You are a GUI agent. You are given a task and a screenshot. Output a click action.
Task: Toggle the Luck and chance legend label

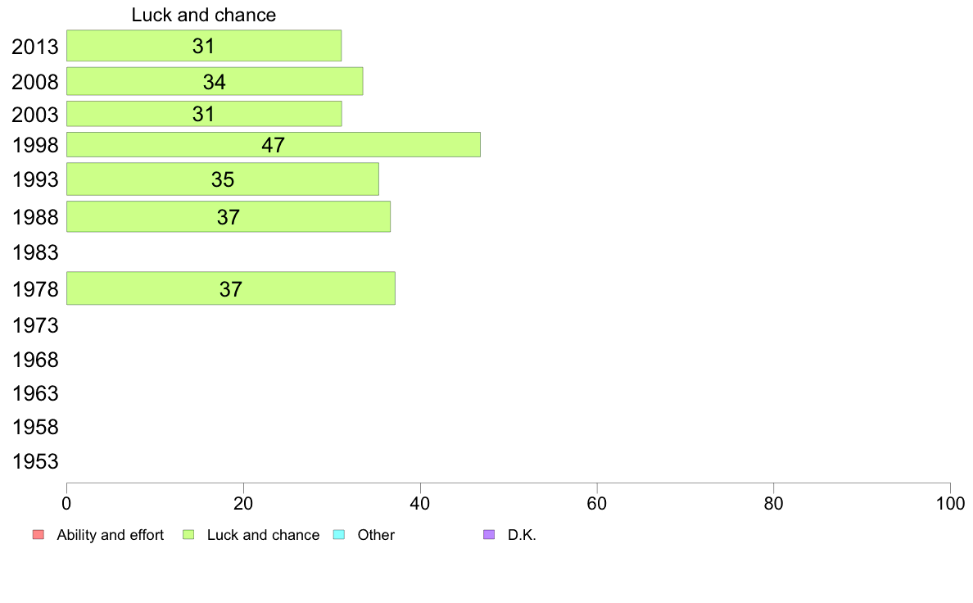(263, 535)
